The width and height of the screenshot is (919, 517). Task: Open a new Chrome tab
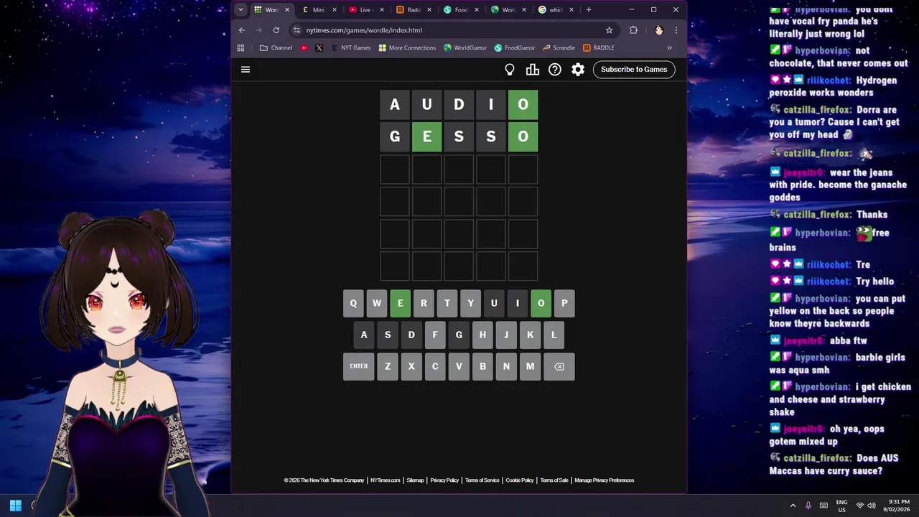coord(589,10)
